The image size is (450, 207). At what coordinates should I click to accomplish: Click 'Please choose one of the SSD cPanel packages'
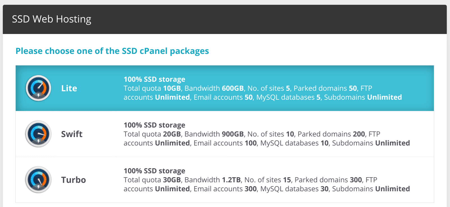pyautogui.click(x=112, y=51)
